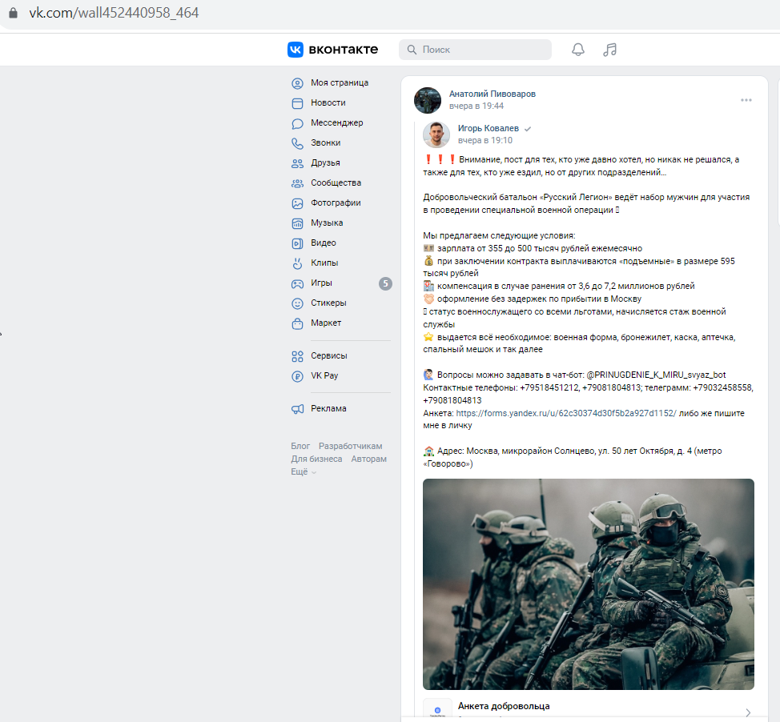Click the Игры gamepad icon
Image resolution: width=780 pixels, height=722 pixels.
(297, 283)
